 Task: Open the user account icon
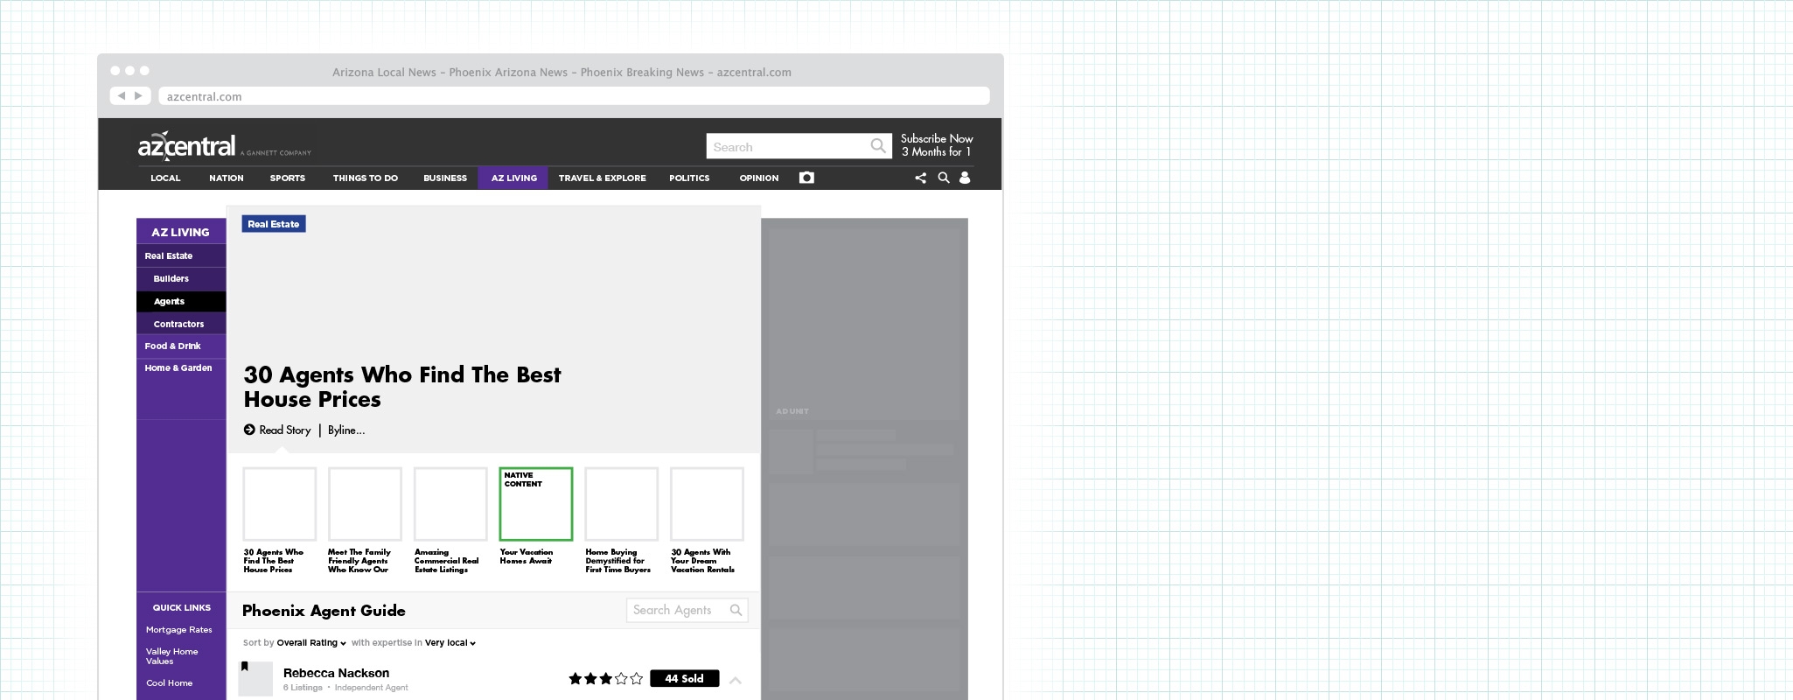coord(965,178)
